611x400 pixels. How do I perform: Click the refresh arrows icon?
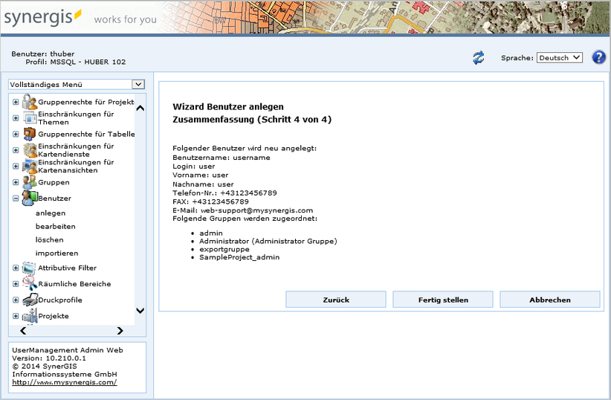coord(478,58)
